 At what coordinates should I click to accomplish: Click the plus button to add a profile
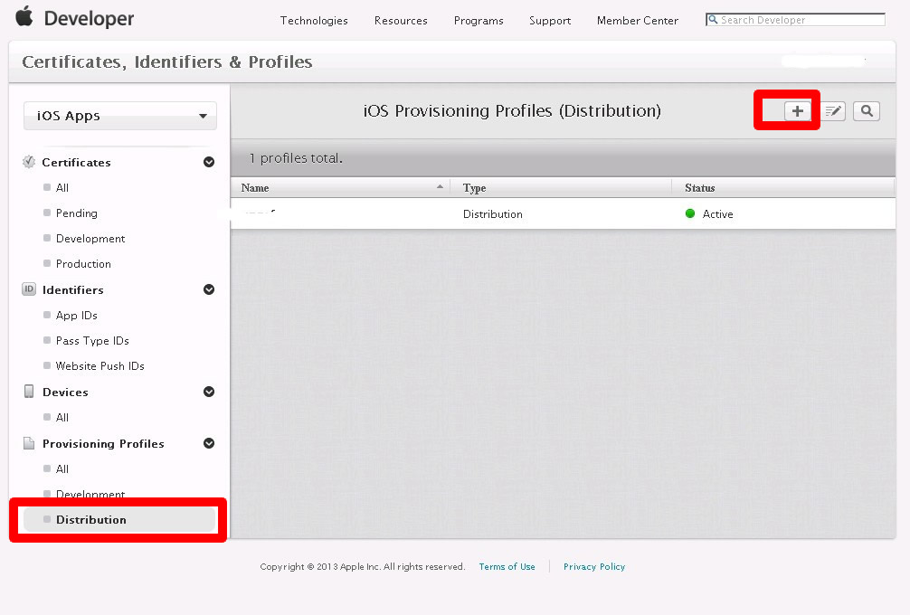pos(798,111)
